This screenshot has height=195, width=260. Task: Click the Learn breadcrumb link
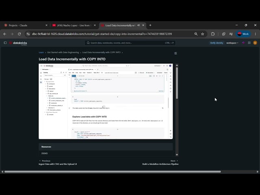click(x=41, y=52)
